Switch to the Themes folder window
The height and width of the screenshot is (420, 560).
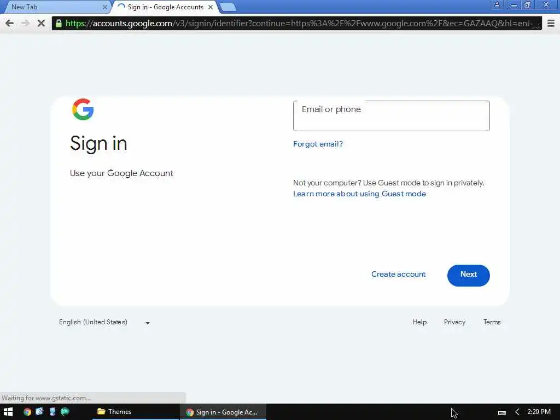pos(136,412)
